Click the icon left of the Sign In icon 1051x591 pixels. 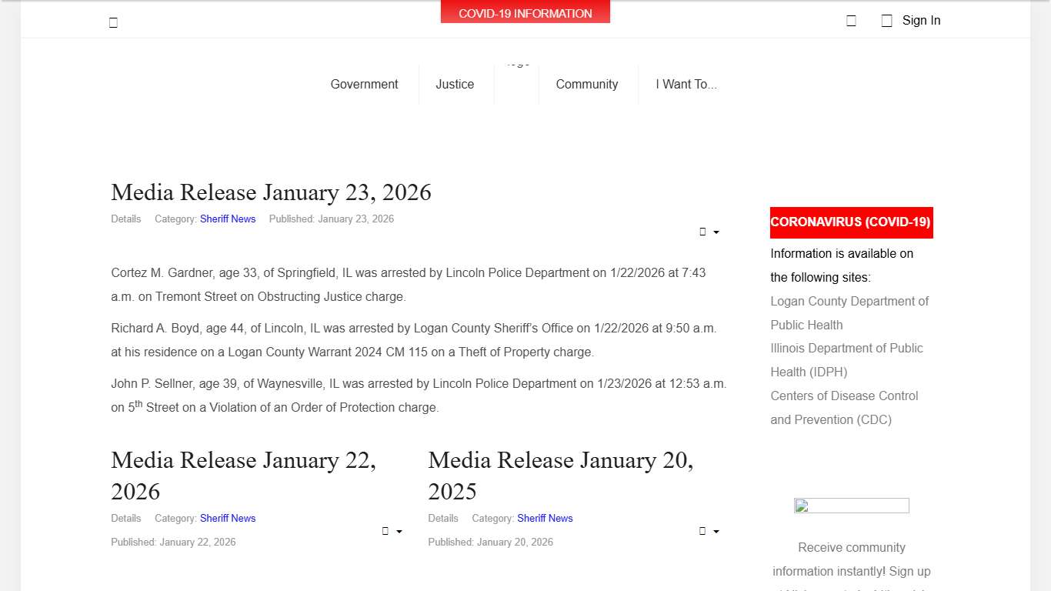pos(851,21)
